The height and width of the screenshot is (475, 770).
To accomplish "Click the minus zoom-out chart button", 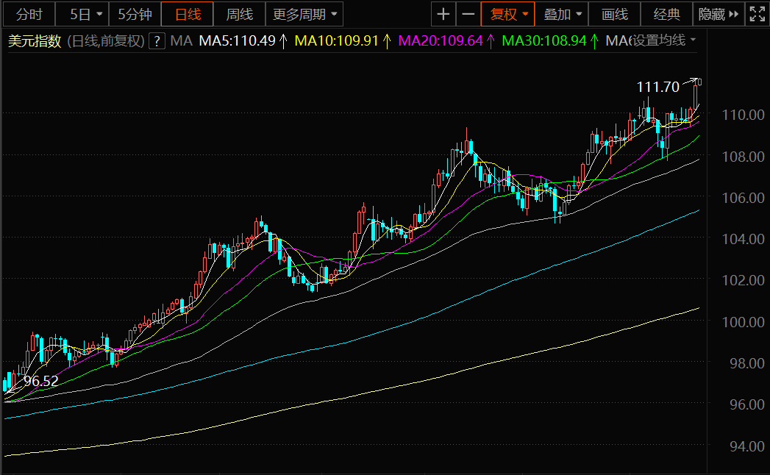I will point(468,14).
